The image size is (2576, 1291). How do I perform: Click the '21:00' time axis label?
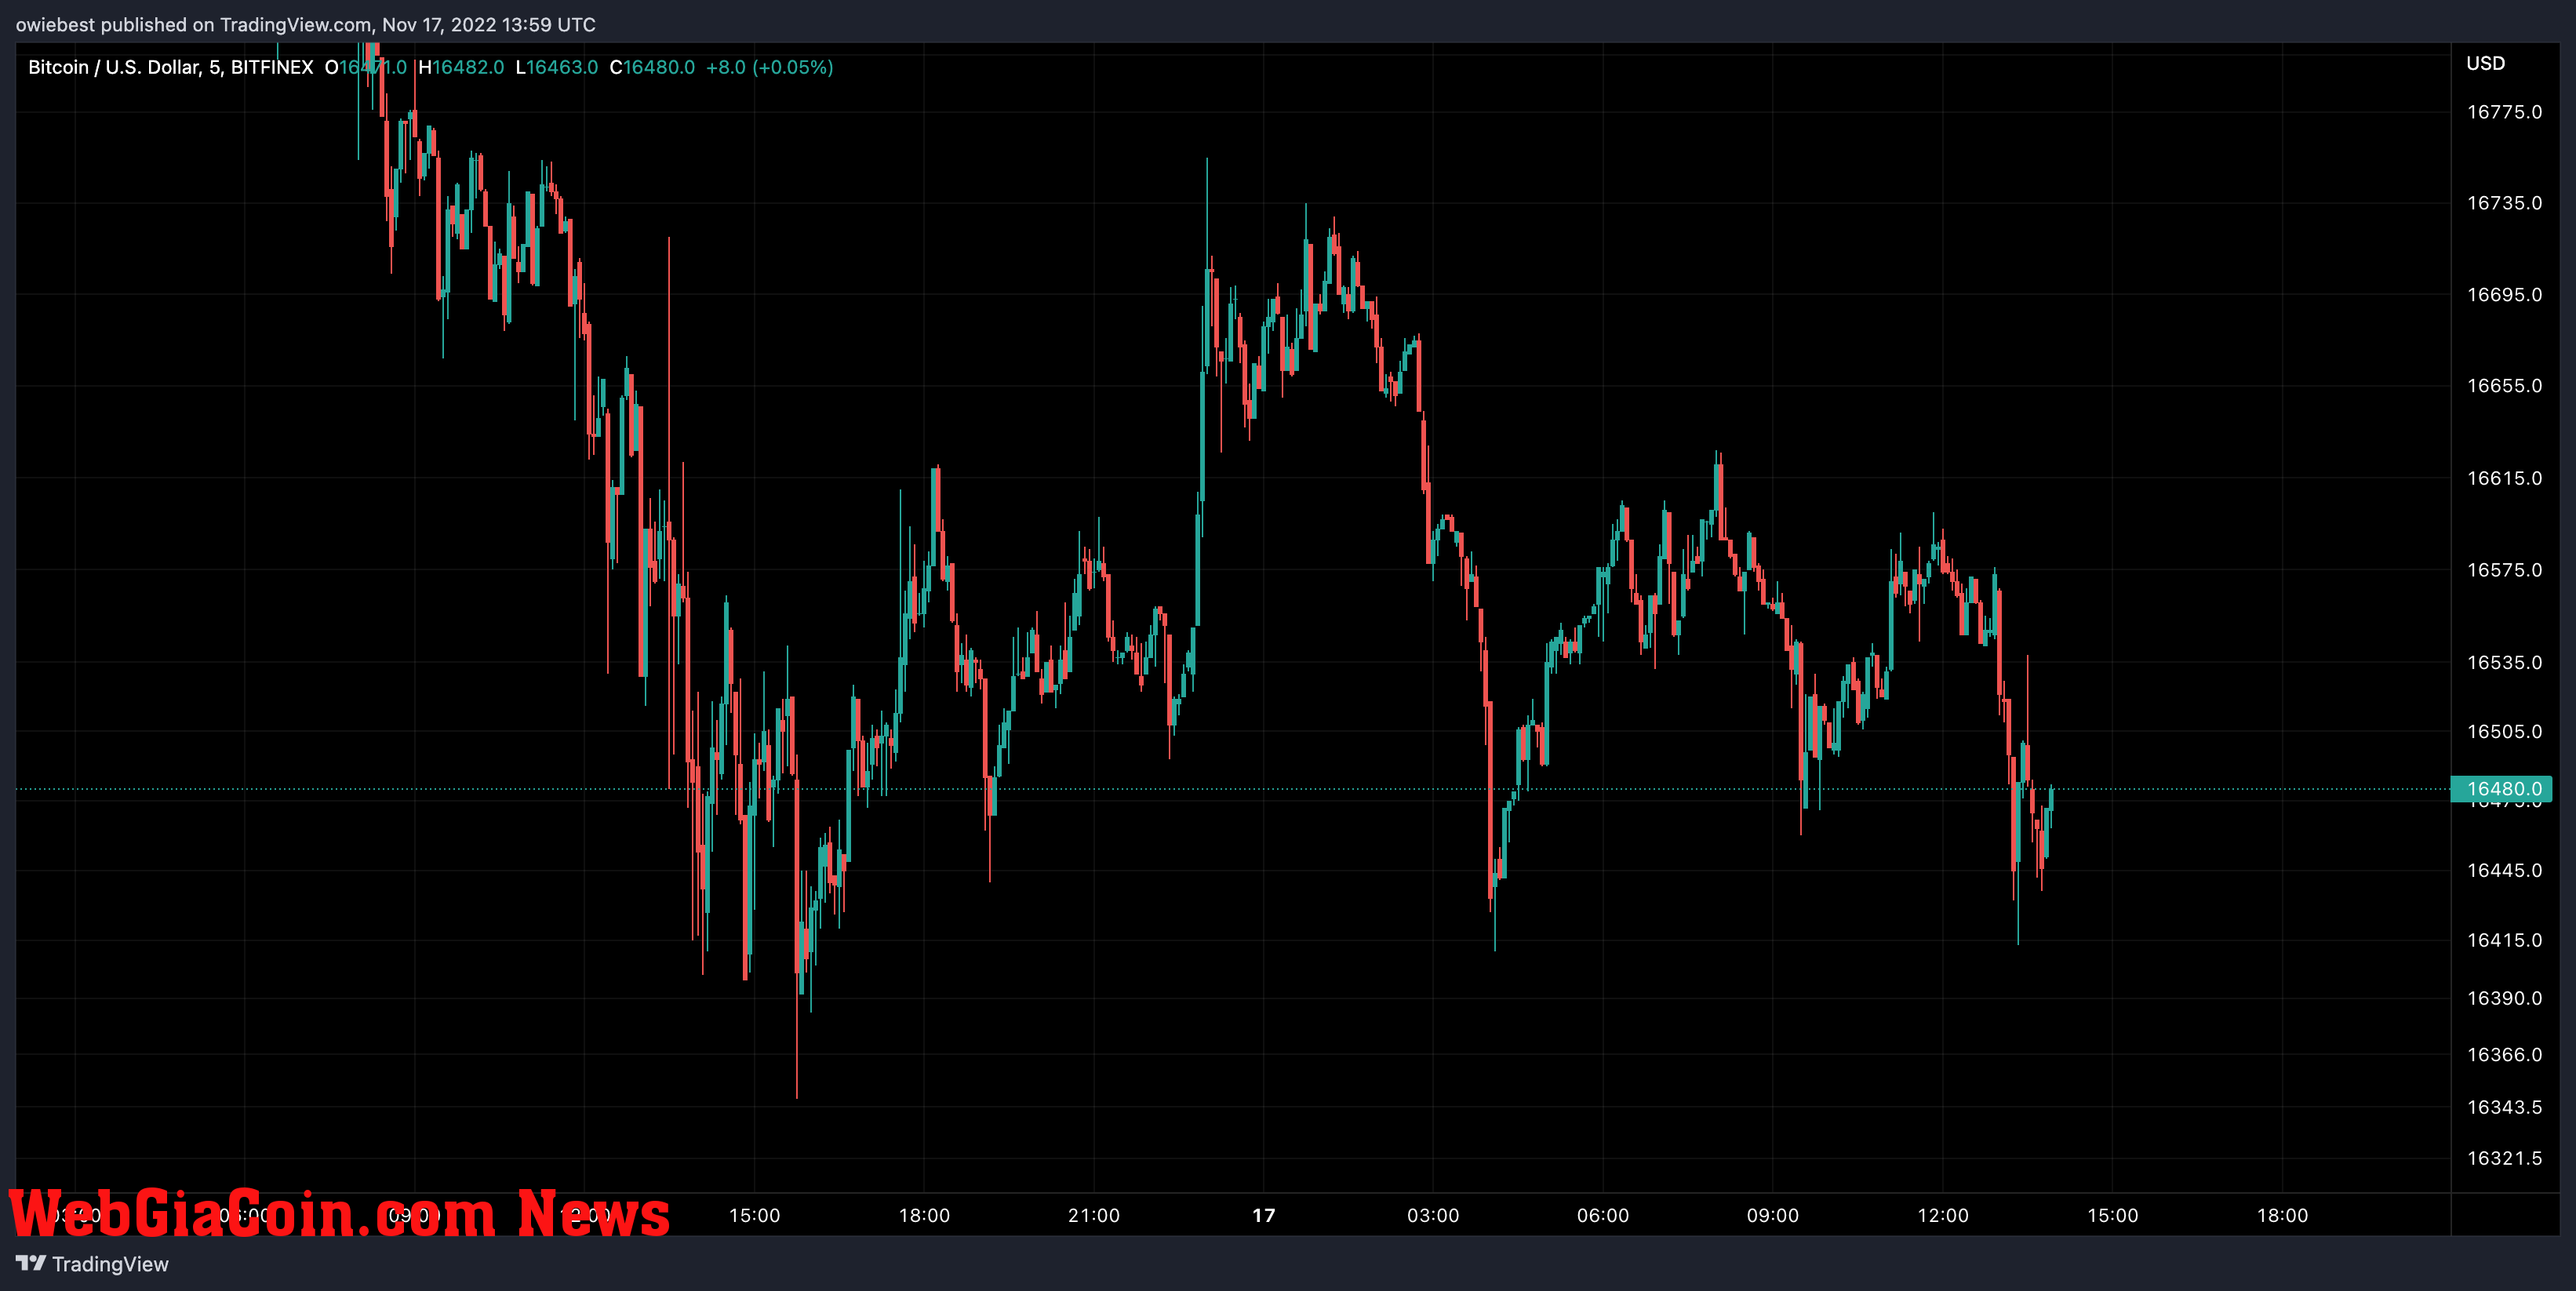pos(1093,1215)
